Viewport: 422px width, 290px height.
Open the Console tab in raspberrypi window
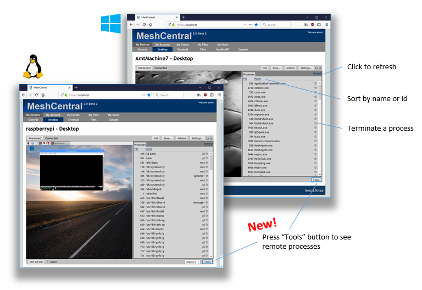pos(114,120)
